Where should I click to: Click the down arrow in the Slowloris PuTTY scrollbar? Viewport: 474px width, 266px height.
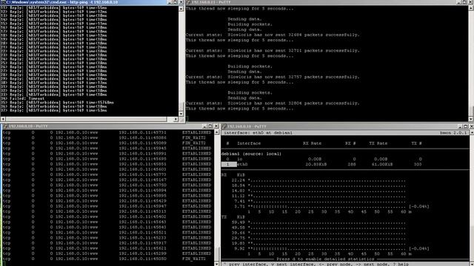pos(471,119)
